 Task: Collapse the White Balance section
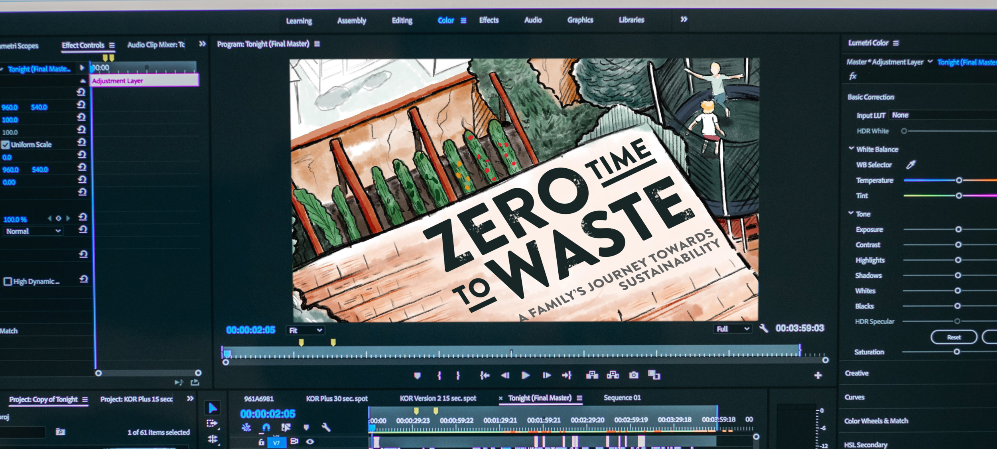pos(851,149)
